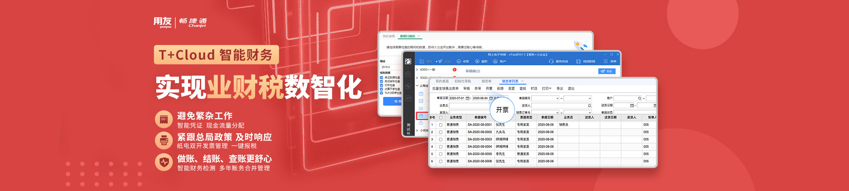Click the eTax logo icon in dark sidebar
The height and width of the screenshot is (191, 849).
click(408, 62)
